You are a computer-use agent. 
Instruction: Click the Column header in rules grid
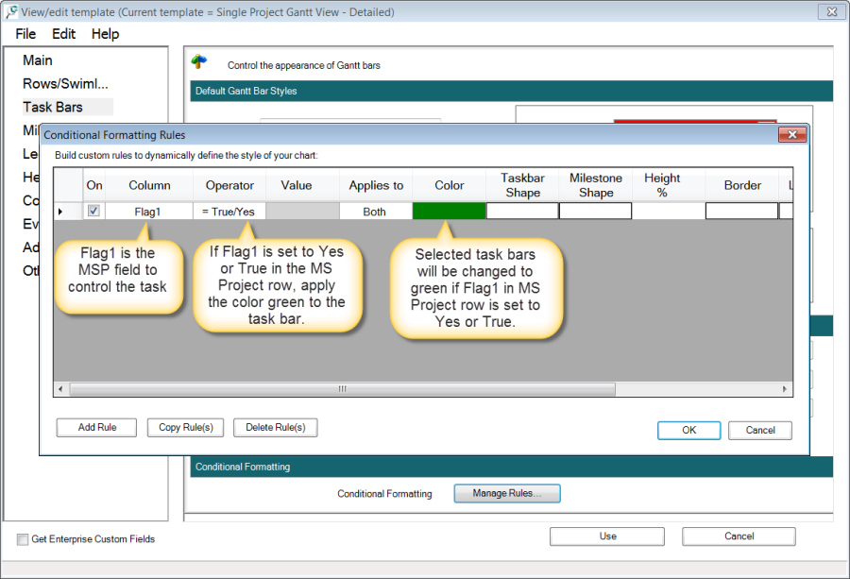point(149,185)
